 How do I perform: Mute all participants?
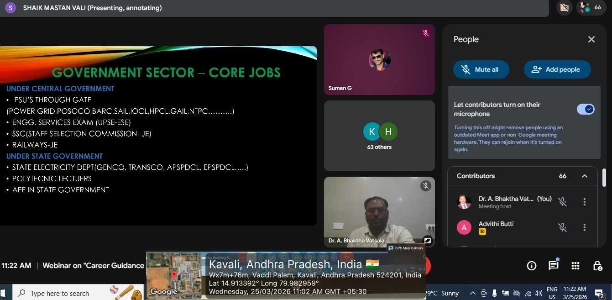tap(481, 69)
